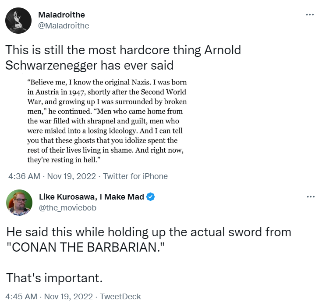Expand the quoted Nazis passage image
Screen dimensions: 322x305
tap(107, 120)
